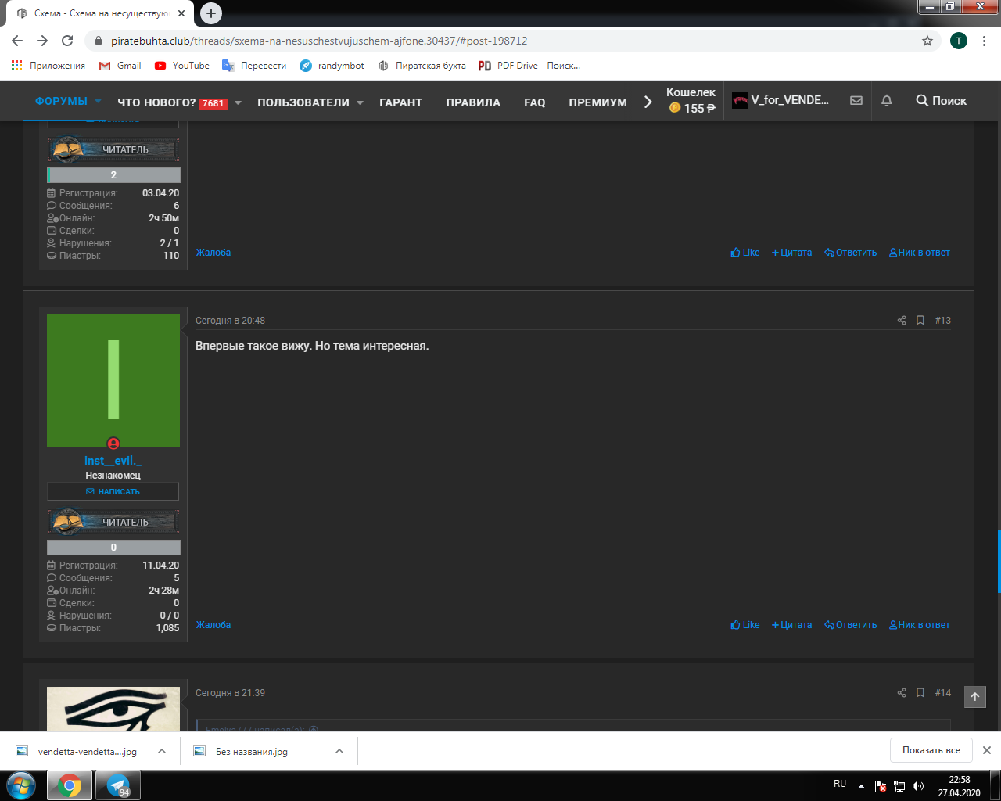Click the green avatar of inst__evil._
1001x801 pixels.
click(113, 381)
